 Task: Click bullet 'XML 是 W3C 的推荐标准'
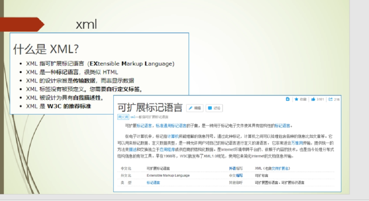(59, 106)
